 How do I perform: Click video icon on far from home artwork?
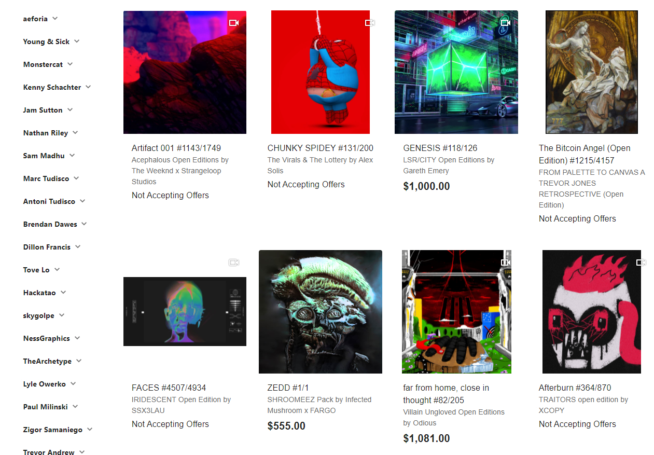click(x=506, y=263)
